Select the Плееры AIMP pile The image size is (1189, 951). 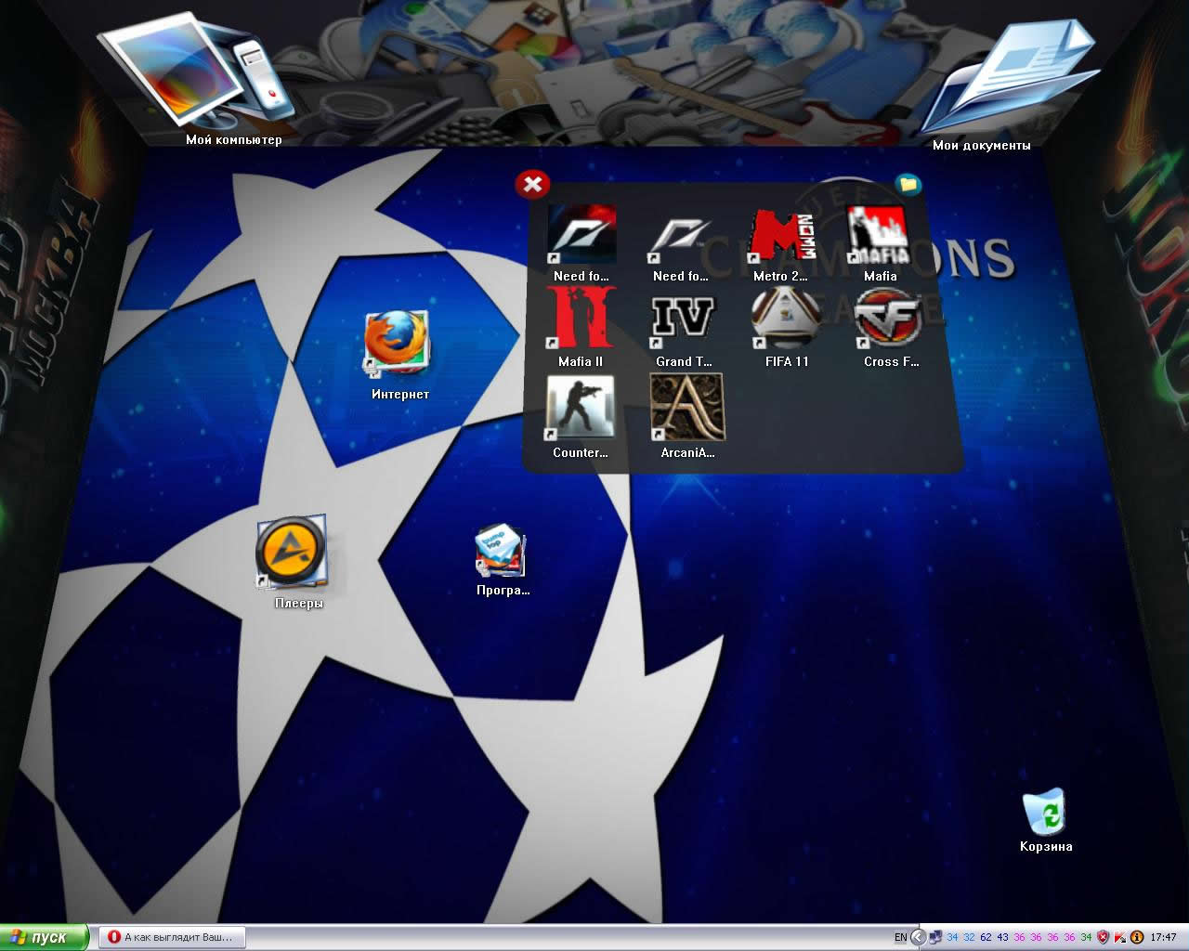click(x=293, y=553)
